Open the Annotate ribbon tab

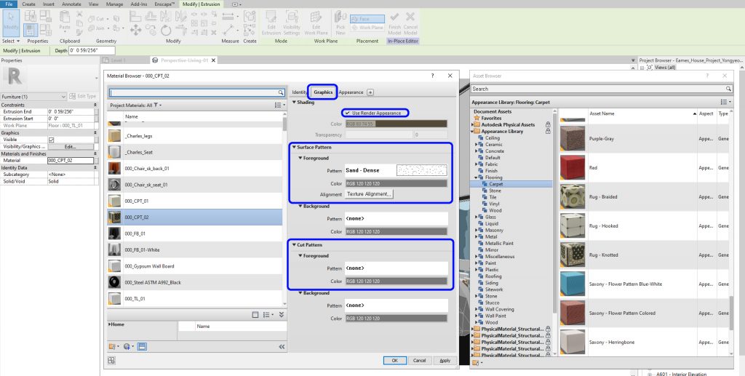point(71,4)
